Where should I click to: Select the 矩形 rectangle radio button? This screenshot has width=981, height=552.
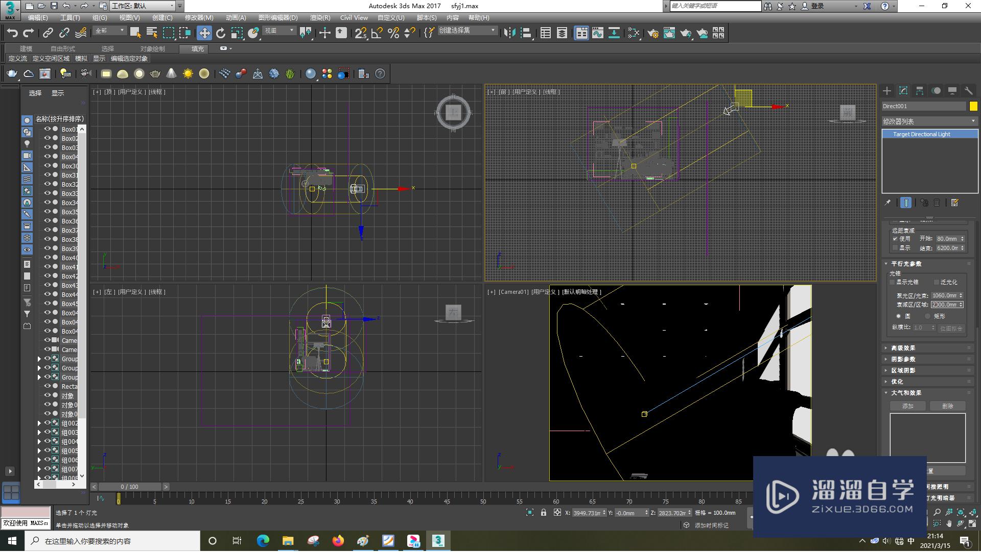pyautogui.click(x=927, y=316)
